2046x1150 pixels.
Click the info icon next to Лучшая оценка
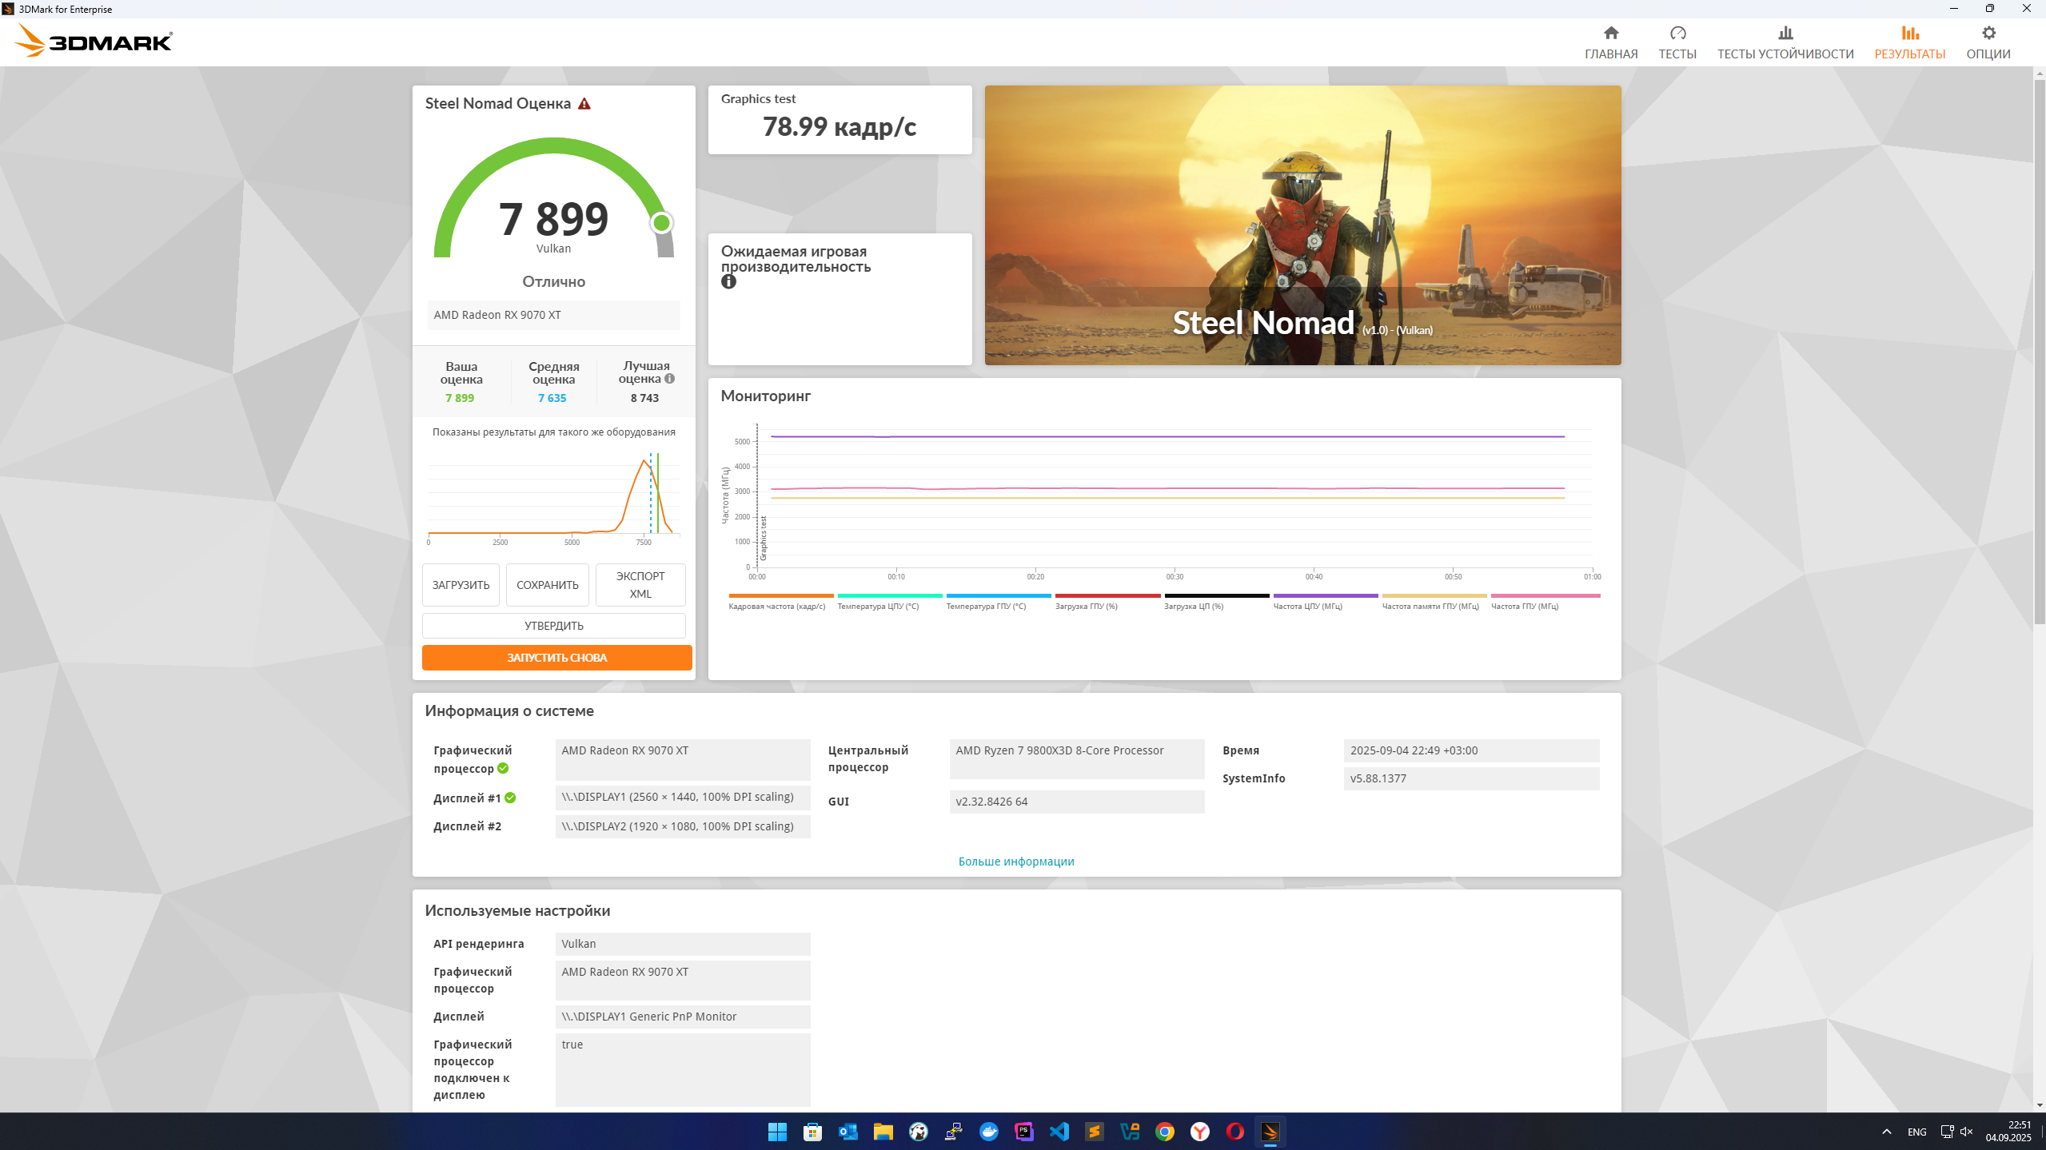(x=670, y=379)
